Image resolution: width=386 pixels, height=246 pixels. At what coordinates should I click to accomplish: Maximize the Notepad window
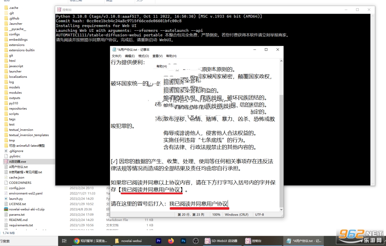pyautogui.click(x=266, y=49)
